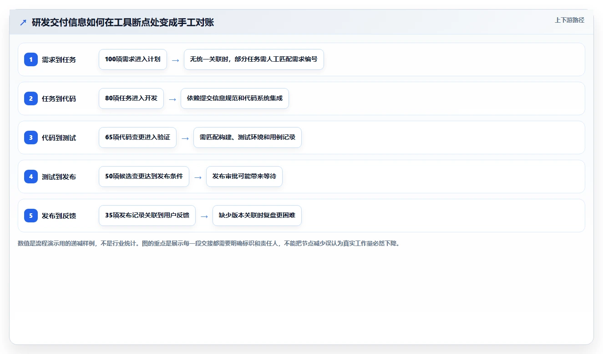Select step number 2 badge
The height and width of the screenshot is (354, 603).
(31, 98)
